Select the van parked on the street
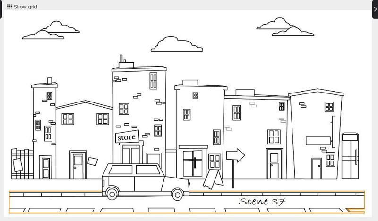The width and height of the screenshot is (378, 221). click(x=146, y=182)
